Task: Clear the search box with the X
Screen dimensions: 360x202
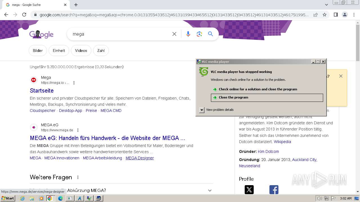Action: [x=174, y=34]
